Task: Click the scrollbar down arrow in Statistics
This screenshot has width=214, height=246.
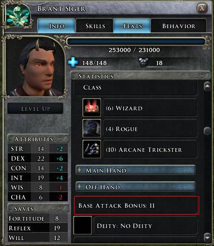Action: tap(207, 237)
